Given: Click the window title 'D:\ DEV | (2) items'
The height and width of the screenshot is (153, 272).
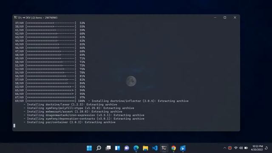Looking at the screenshot, I should click(x=38, y=18).
